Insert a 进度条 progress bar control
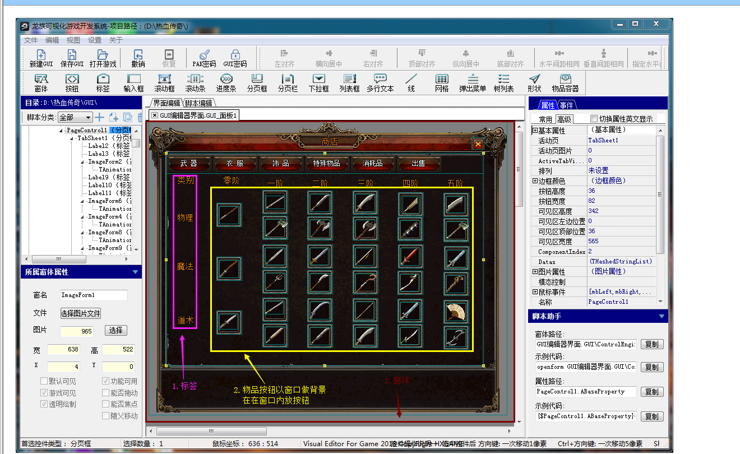The height and width of the screenshot is (454, 740). [x=226, y=83]
